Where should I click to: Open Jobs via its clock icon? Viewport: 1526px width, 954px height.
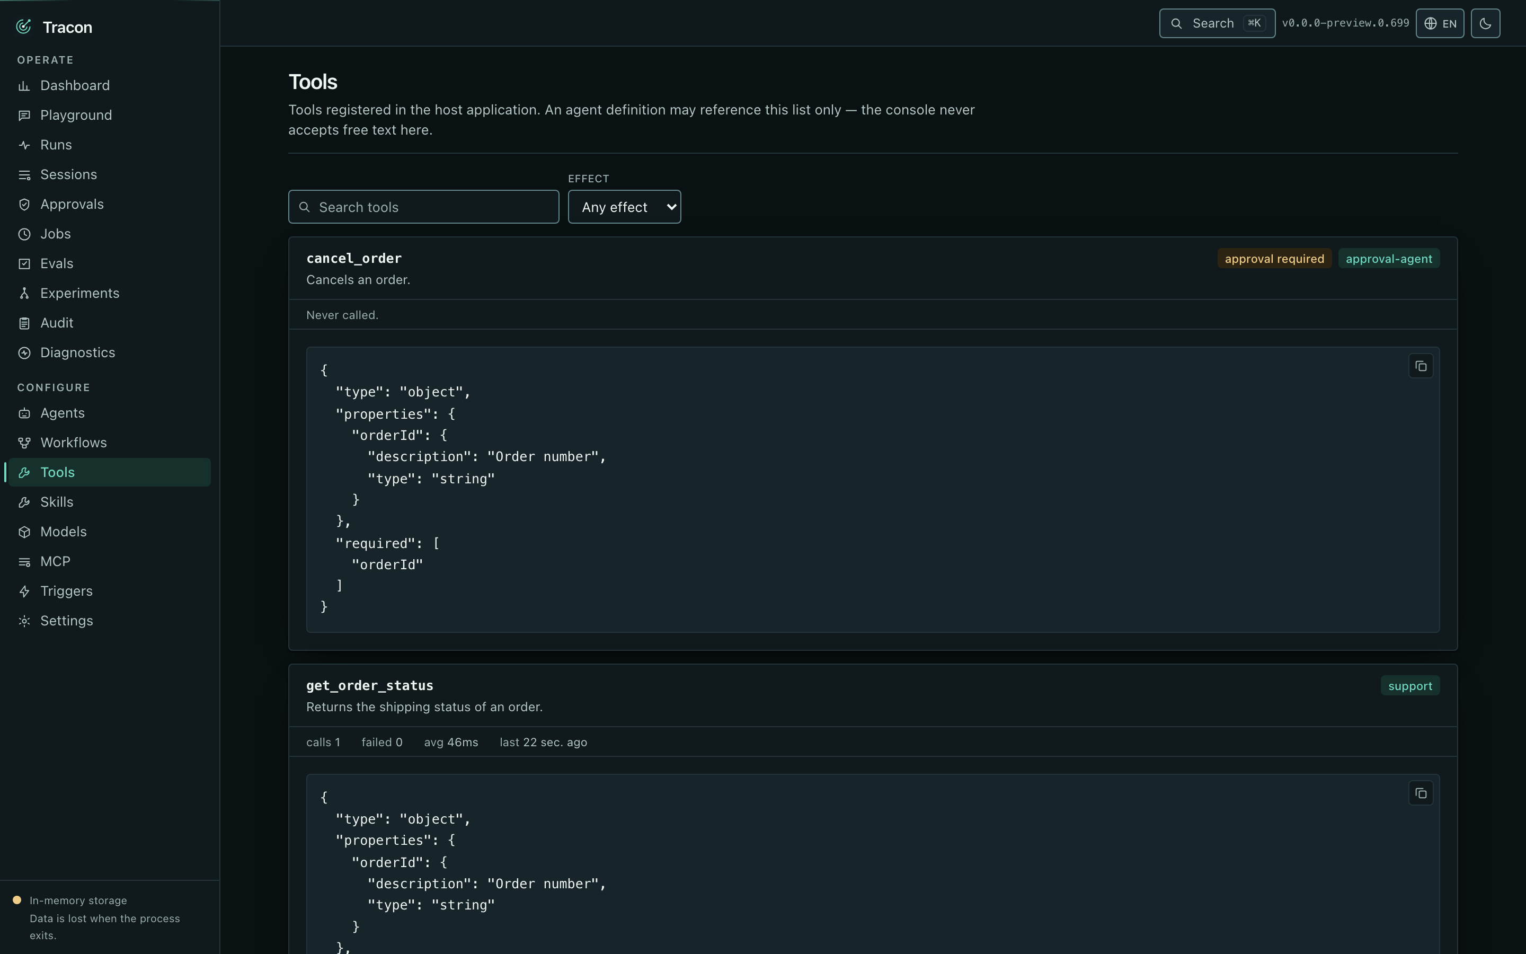coord(24,234)
